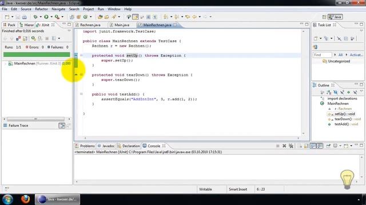The width and height of the screenshot is (366, 205).
Task: Click the Failure Trace compare icon
Action: pyautogui.click(x=62, y=125)
